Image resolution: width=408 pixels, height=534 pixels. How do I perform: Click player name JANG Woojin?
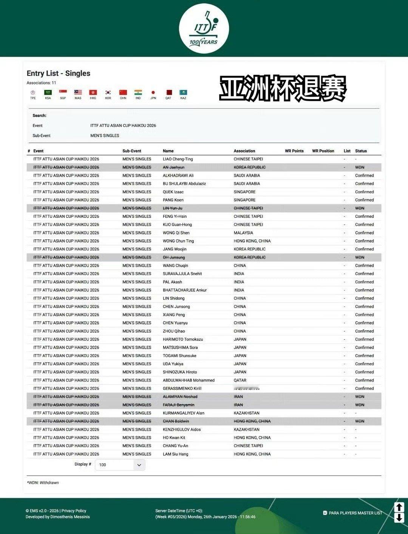pyautogui.click(x=175, y=249)
